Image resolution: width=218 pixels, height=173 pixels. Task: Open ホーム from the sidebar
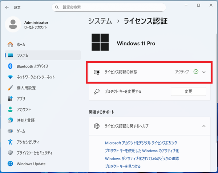(x=21, y=44)
